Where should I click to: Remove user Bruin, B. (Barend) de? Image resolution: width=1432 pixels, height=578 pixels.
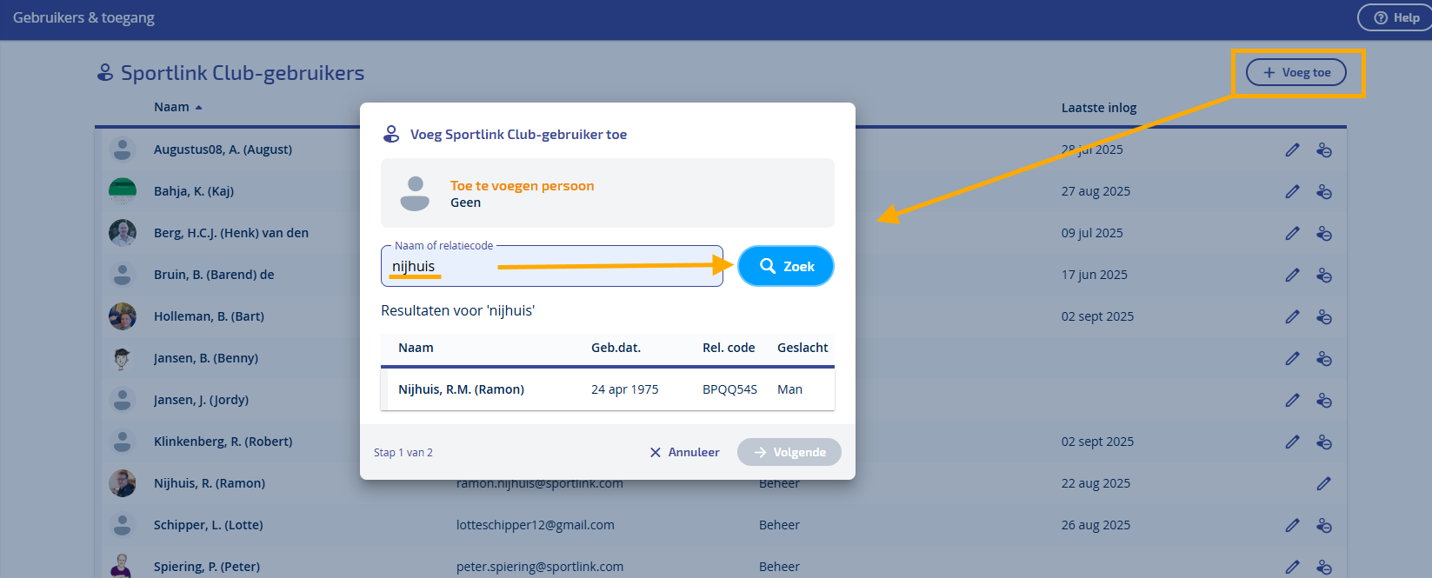click(x=1324, y=275)
